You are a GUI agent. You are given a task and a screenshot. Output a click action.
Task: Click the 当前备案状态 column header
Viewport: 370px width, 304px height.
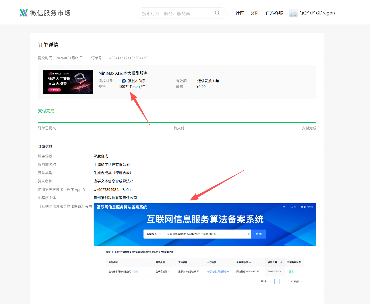294,262
